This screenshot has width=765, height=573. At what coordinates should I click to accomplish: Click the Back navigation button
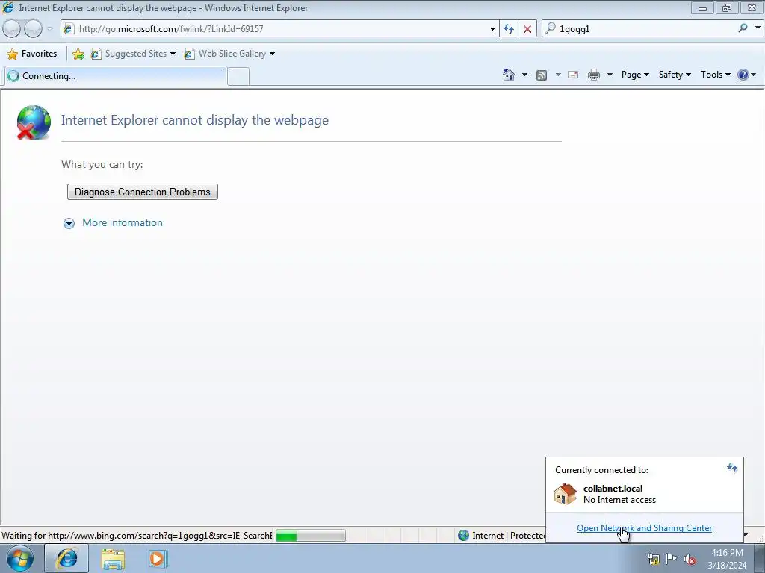point(12,29)
